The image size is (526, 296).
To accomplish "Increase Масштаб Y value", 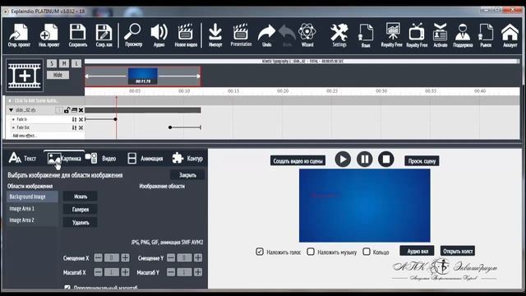I will (198, 272).
